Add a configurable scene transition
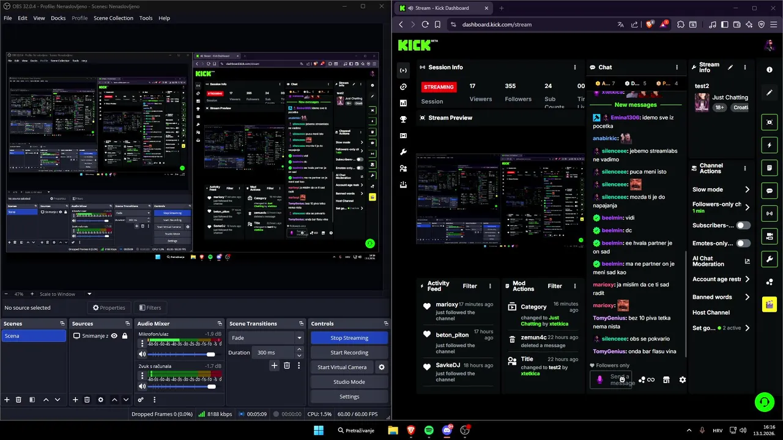The width and height of the screenshot is (783, 440). [274, 365]
